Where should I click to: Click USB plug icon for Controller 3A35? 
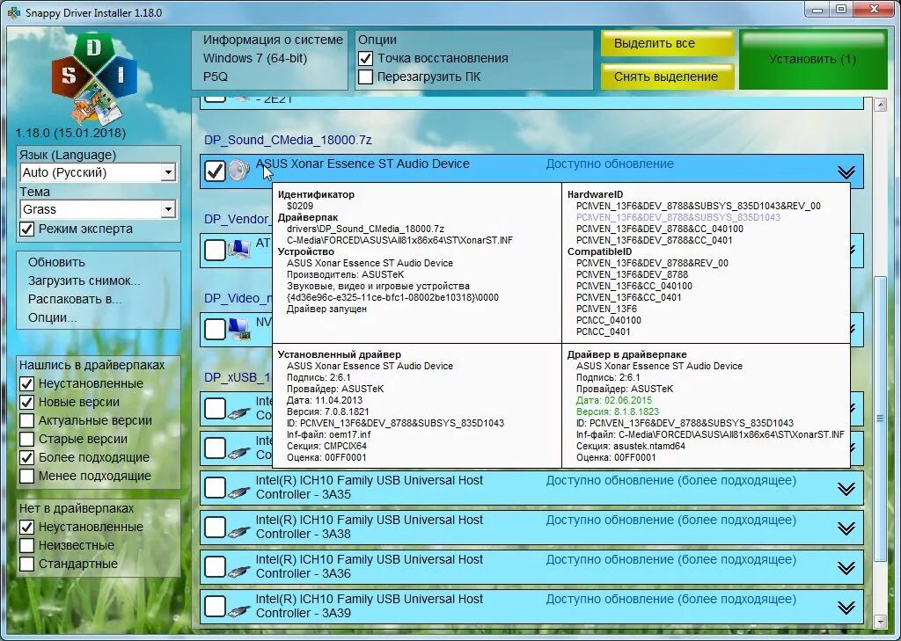point(239,492)
